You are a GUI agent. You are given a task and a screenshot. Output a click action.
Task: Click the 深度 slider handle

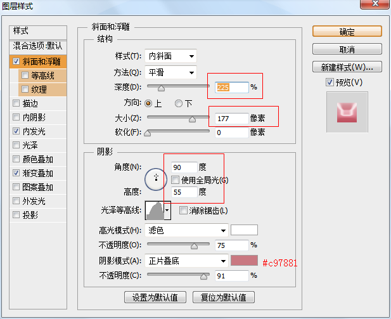(161, 89)
